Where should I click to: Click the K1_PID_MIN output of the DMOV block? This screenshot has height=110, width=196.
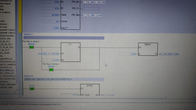click(x=169, y=54)
